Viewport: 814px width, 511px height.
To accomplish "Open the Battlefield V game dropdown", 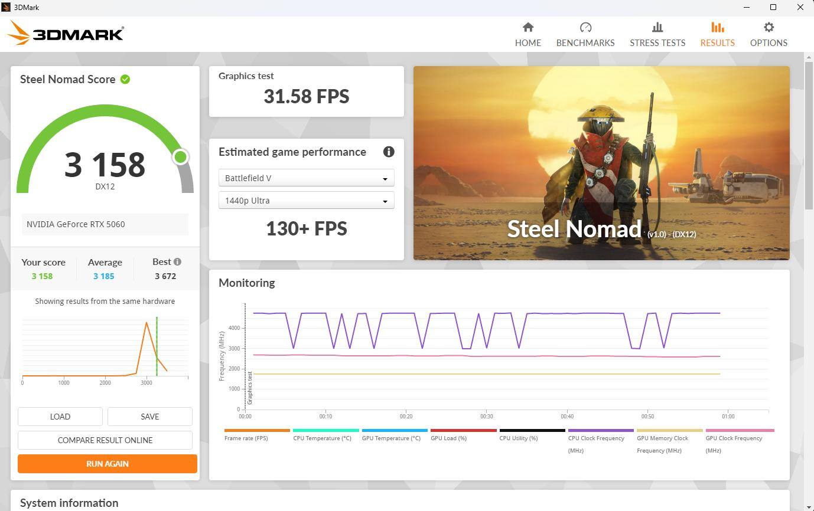I will (306, 178).
